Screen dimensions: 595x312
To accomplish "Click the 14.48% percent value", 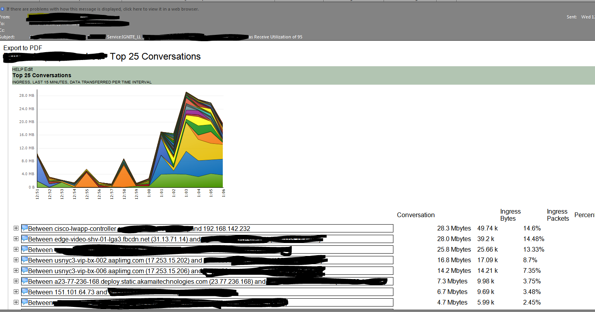I will coord(534,239).
